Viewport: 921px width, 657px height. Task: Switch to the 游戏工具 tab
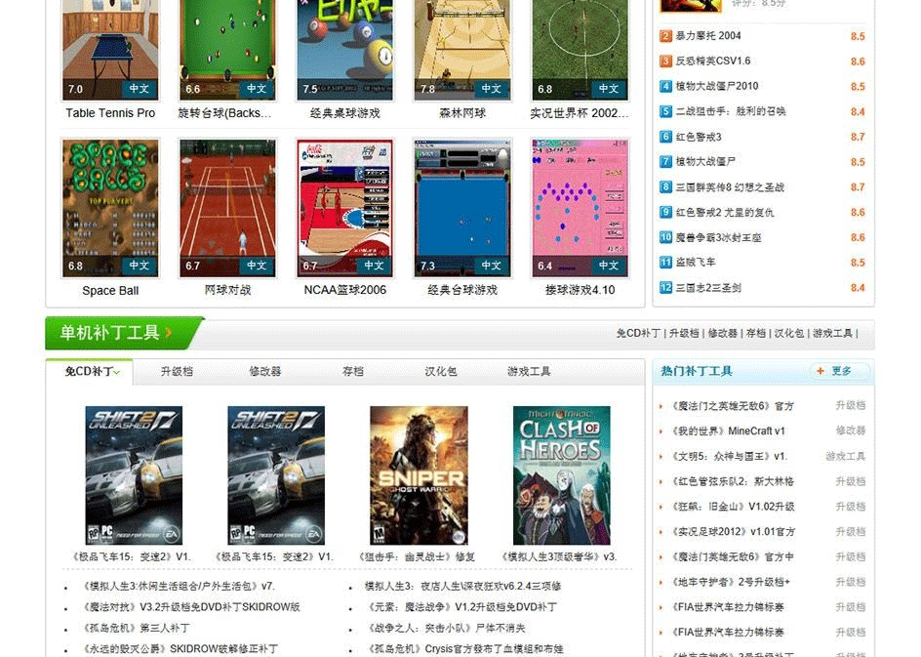point(529,371)
